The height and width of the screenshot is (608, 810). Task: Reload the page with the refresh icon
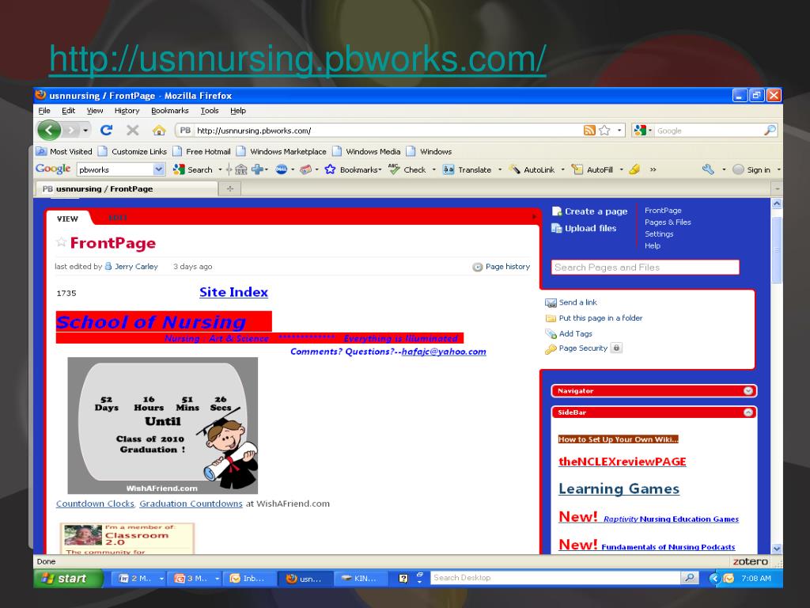pos(107,131)
